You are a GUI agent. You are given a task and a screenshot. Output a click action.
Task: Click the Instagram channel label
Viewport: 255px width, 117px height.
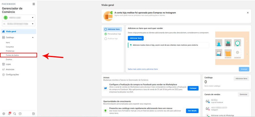[214, 110]
